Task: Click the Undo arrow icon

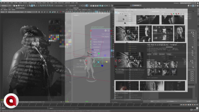Action: [21, 6]
